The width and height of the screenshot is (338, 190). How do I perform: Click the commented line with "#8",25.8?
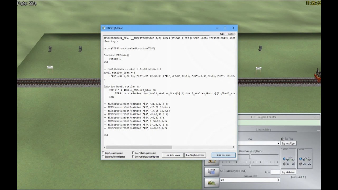pos(135,128)
